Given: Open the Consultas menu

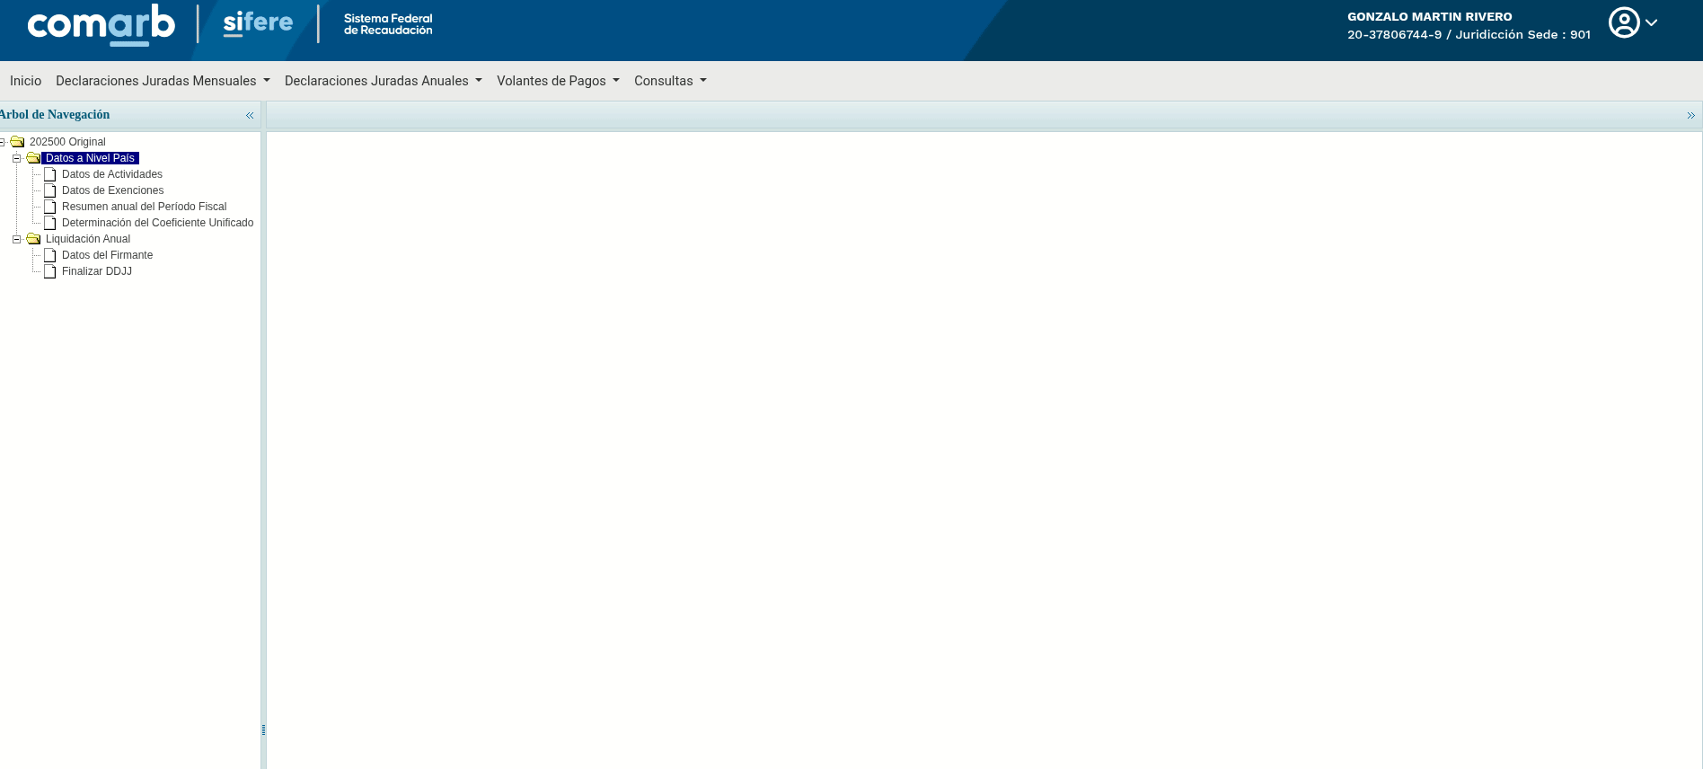Looking at the screenshot, I should 670,81.
